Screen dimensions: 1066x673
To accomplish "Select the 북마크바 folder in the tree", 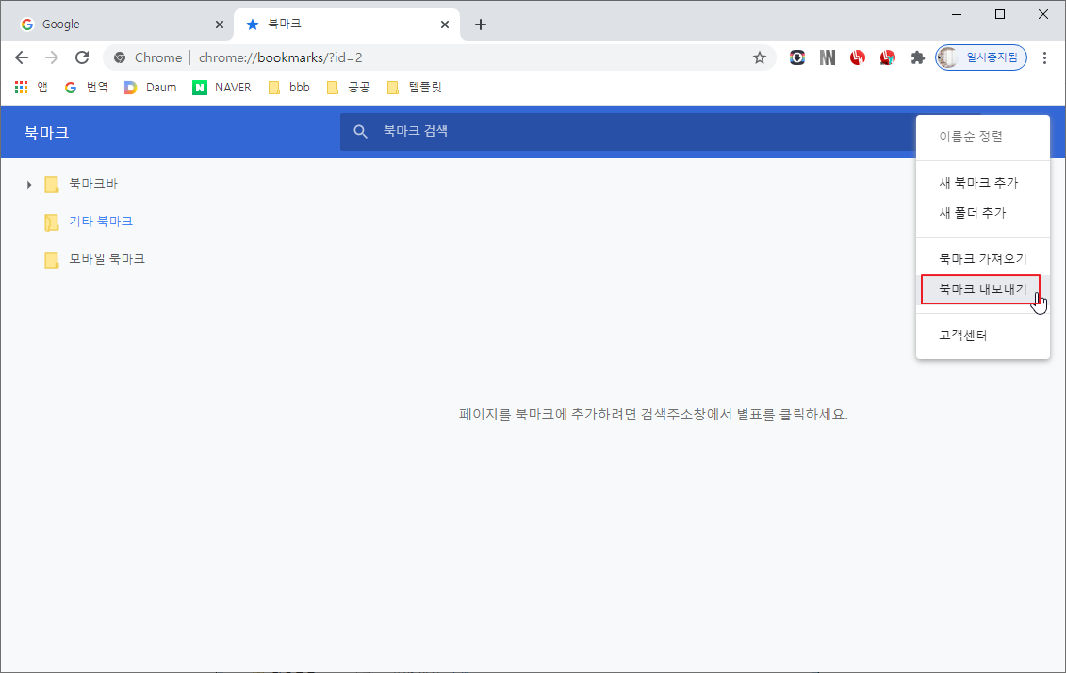I will 82,184.
